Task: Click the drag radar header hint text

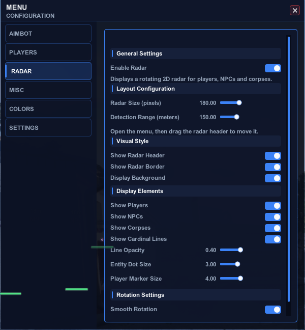Action: [x=184, y=131]
